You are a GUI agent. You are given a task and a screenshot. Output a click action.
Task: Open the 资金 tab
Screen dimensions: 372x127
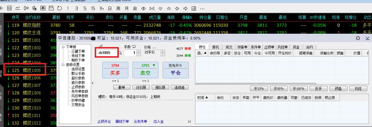(x=296, y=47)
